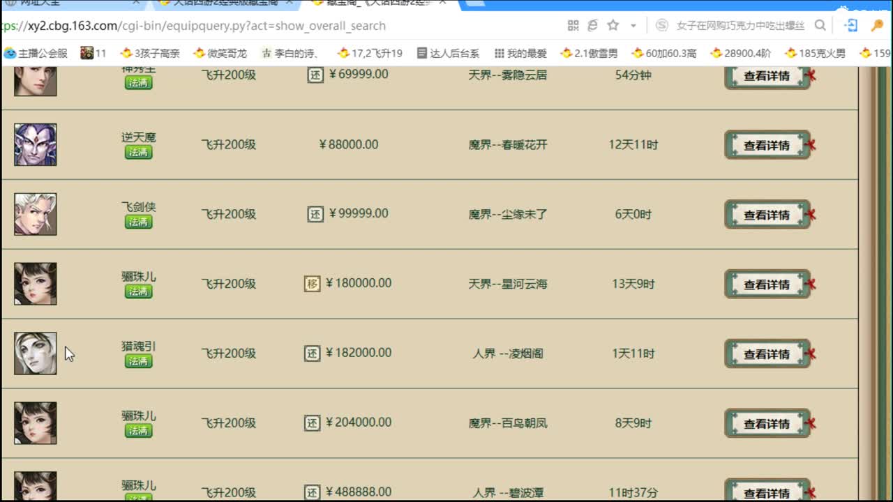Click the 还 icon beside ¥182000.00
The width and height of the screenshot is (893, 502).
point(312,353)
